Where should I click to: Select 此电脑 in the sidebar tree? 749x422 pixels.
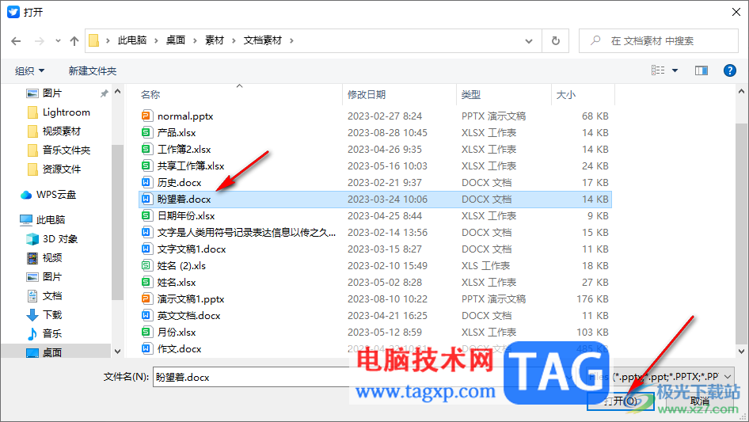(x=50, y=220)
